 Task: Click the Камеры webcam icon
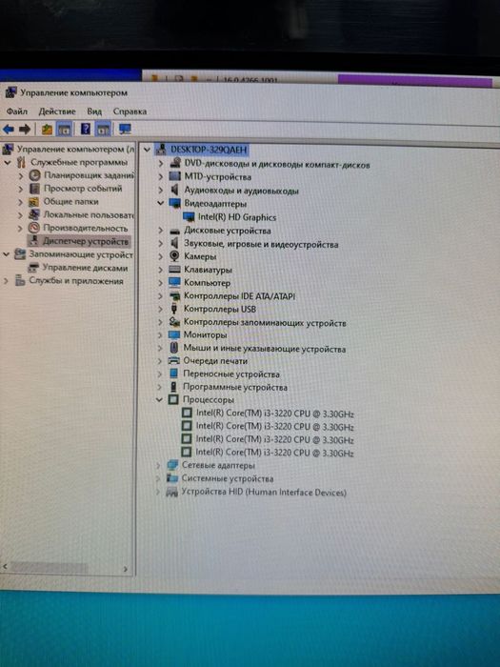[174, 256]
